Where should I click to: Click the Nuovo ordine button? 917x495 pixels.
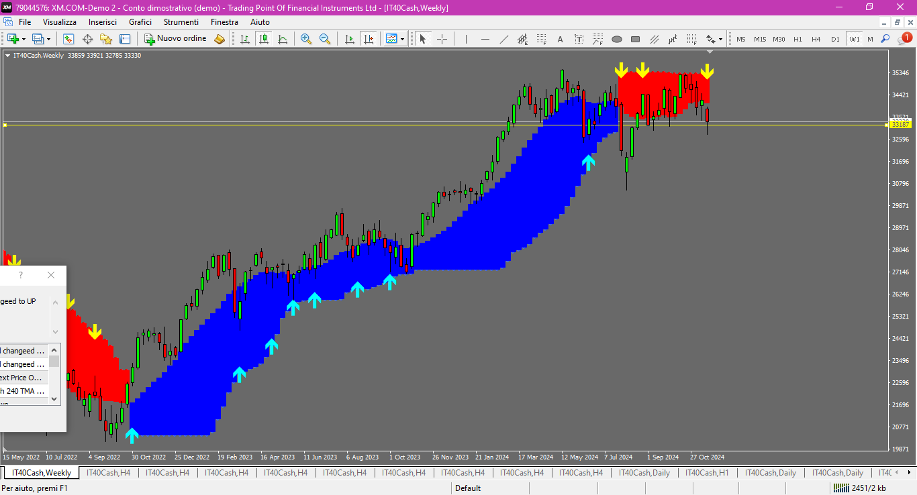[x=176, y=39]
